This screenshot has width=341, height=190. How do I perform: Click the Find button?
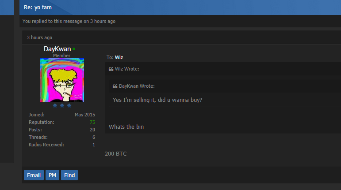coord(69,175)
